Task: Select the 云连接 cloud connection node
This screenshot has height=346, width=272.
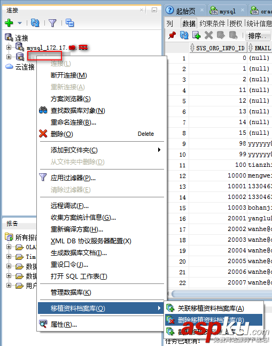Action: click(x=25, y=67)
